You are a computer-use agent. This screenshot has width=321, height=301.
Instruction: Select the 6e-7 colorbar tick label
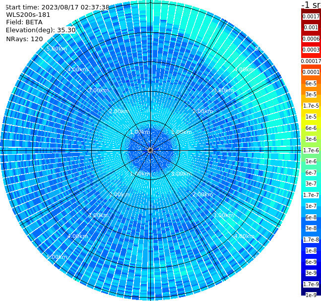[x=311, y=173]
